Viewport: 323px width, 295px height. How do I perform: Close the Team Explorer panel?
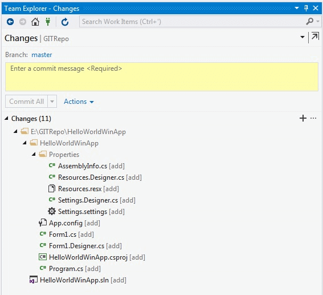point(316,8)
